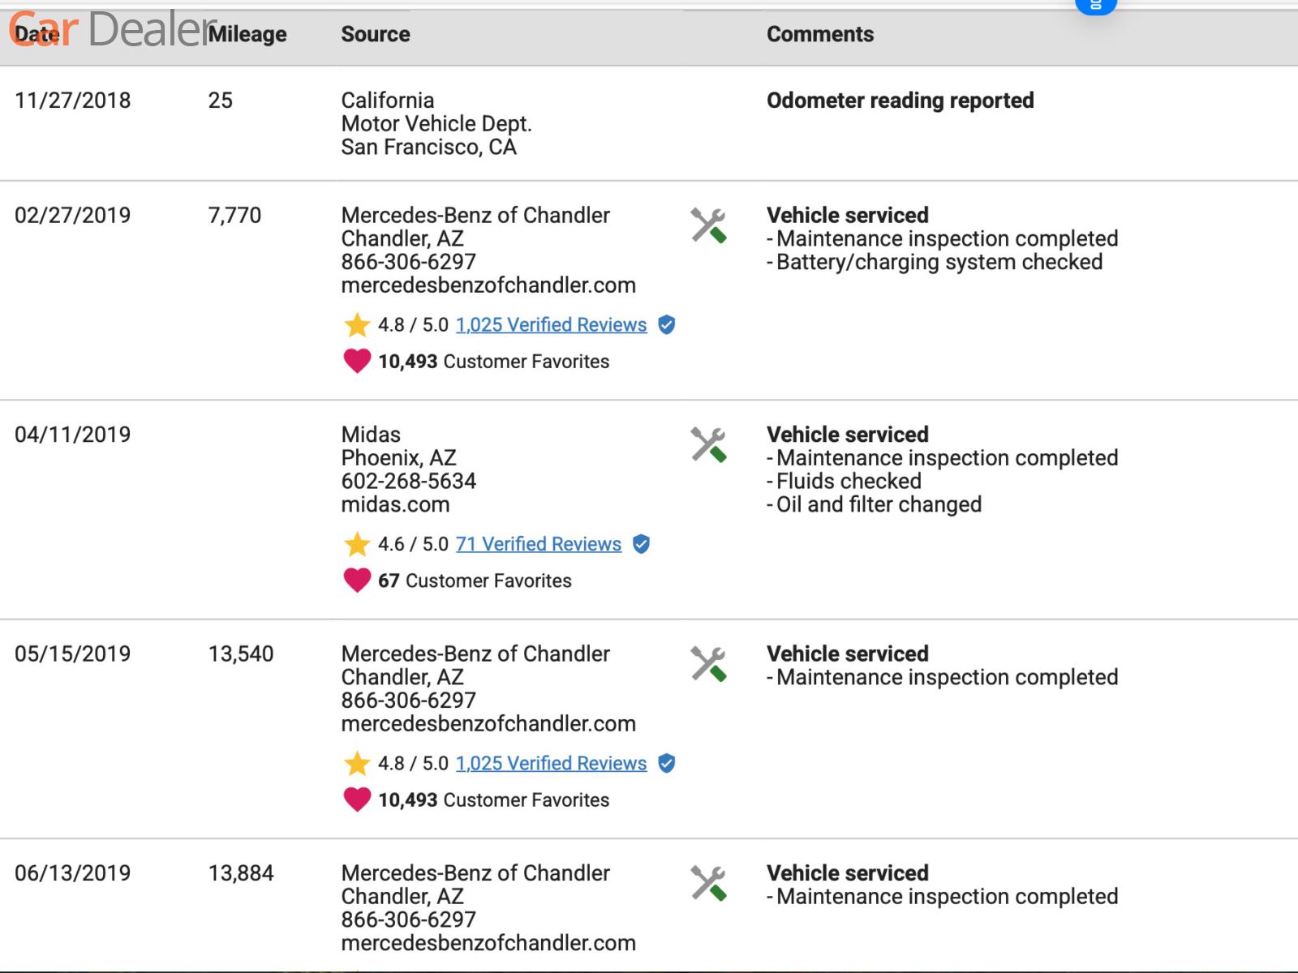Click verified shield badge in 05/15/2019 row
This screenshot has width=1298, height=973.
667,764
